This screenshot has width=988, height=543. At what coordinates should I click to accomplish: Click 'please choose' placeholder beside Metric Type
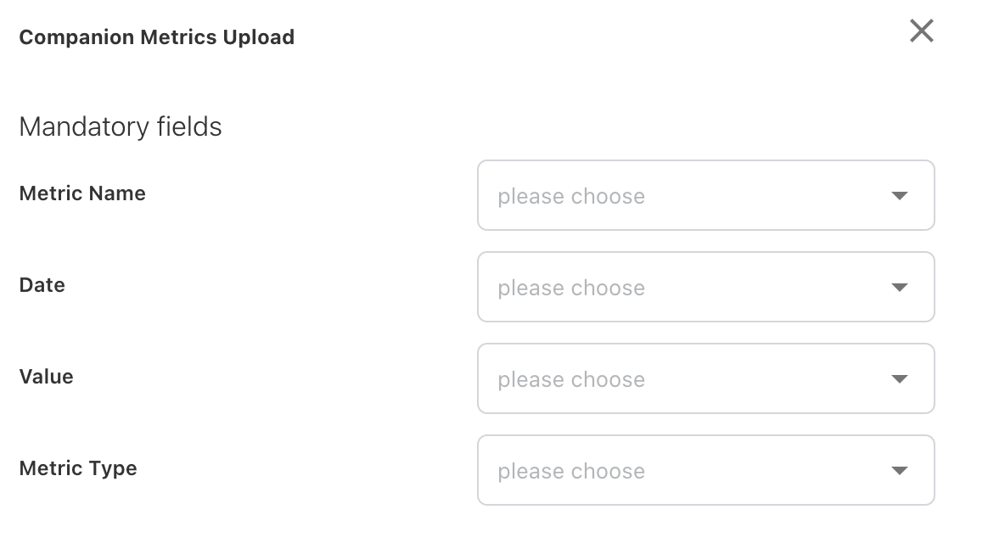tap(571, 472)
